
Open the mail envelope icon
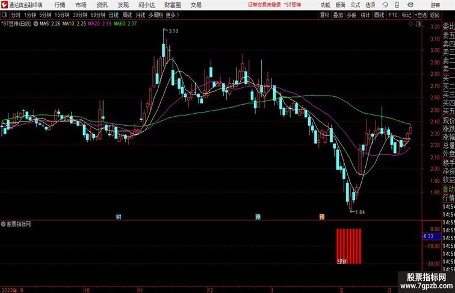(x=410, y=5)
